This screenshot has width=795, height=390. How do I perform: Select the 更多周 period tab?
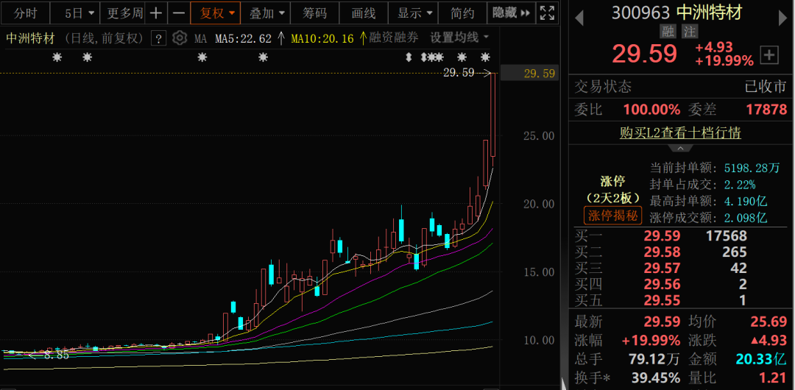(x=123, y=13)
